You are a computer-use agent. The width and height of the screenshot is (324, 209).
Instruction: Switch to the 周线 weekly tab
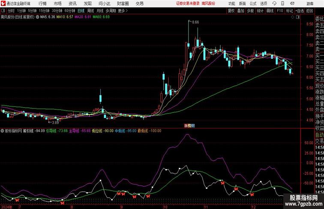point(90,11)
